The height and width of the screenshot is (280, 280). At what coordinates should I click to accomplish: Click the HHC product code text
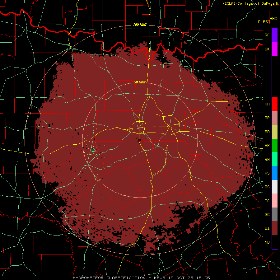click(x=273, y=19)
